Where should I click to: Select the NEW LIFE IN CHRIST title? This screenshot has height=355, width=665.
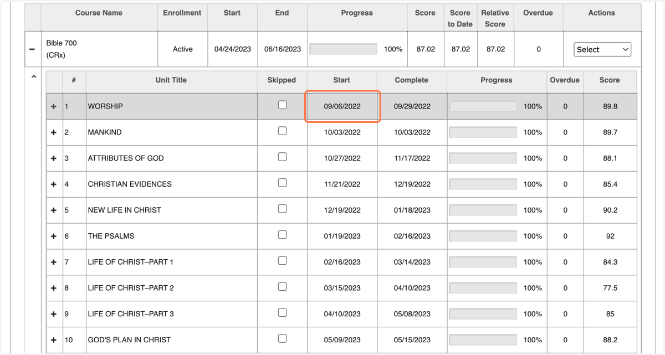pyautogui.click(x=125, y=210)
